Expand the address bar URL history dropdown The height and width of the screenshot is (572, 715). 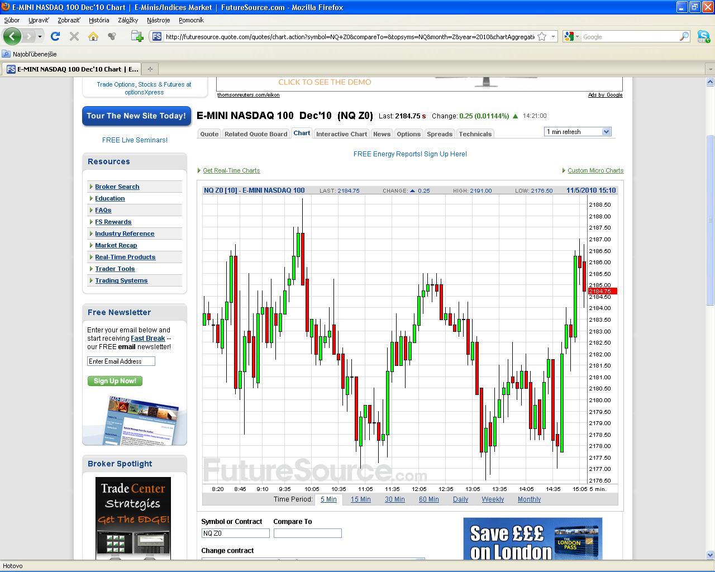click(x=554, y=37)
